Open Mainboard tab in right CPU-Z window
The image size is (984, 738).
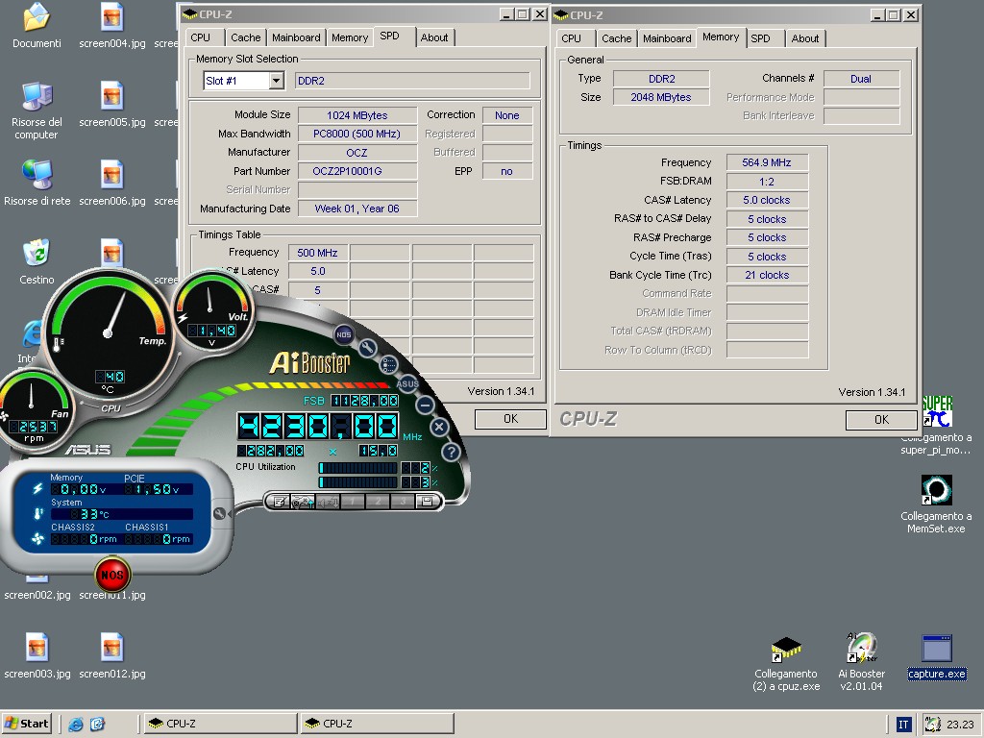coord(667,38)
